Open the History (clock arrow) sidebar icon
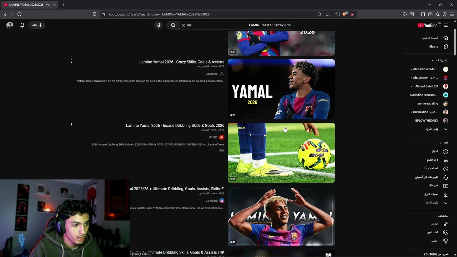Viewport: 457px width, 257px height. [x=446, y=151]
